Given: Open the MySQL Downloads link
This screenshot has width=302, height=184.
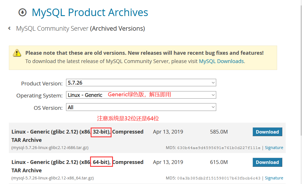Looking at the screenshot, I should tap(221, 61).
